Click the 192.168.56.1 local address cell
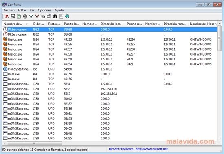 click(x=109, y=94)
